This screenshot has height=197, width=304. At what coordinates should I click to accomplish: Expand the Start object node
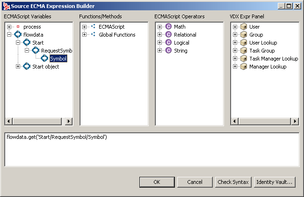[x=18, y=67]
